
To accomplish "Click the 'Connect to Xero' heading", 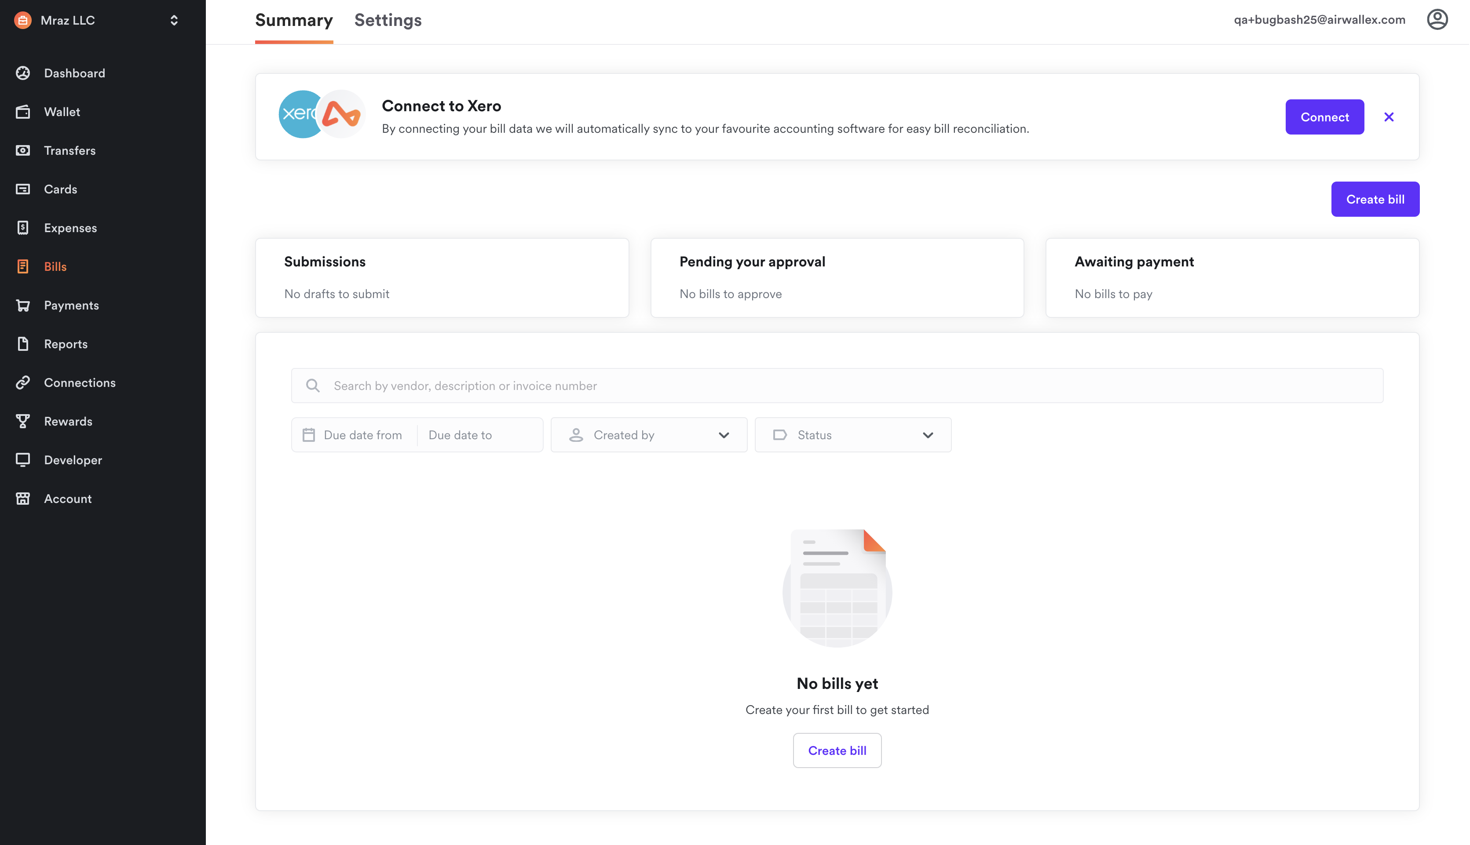I will pyautogui.click(x=441, y=106).
